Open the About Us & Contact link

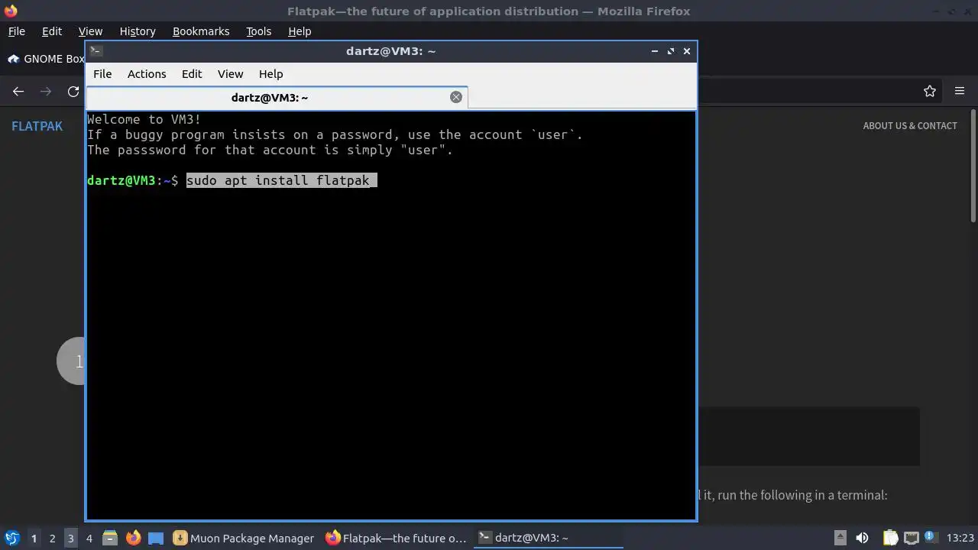click(910, 126)
